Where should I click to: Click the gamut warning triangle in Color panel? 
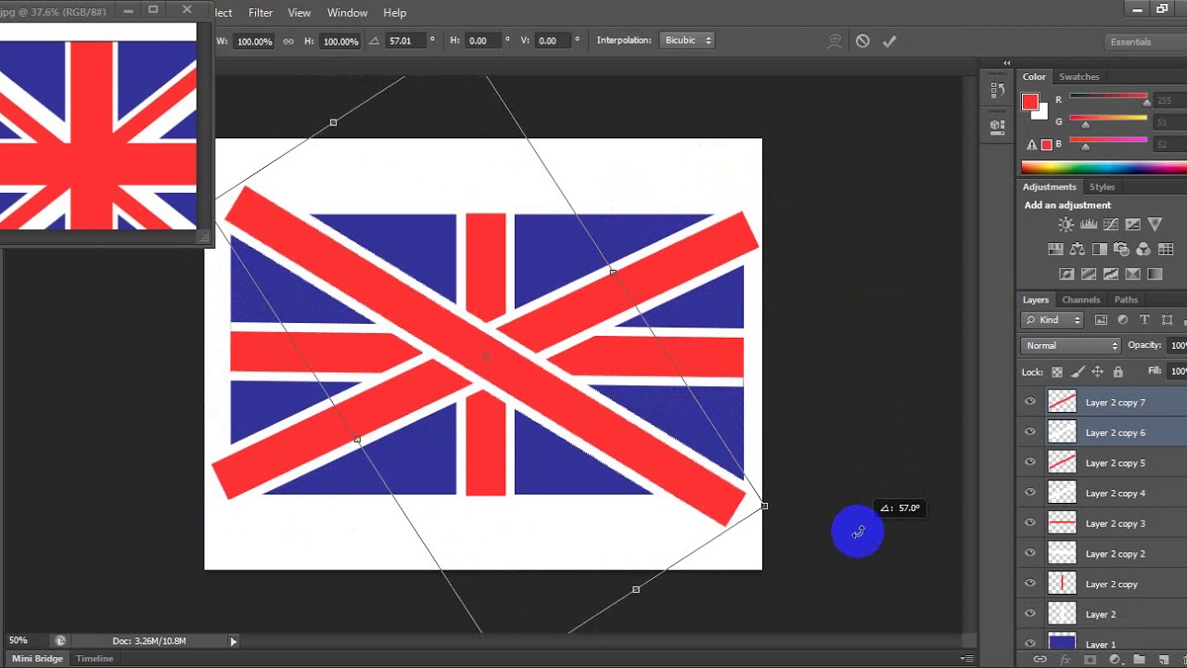click(1032, 145)
